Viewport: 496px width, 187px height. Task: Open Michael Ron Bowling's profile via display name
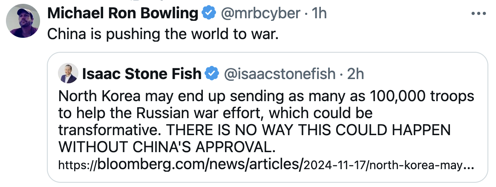pyautogui.click(x=123, y=14)
